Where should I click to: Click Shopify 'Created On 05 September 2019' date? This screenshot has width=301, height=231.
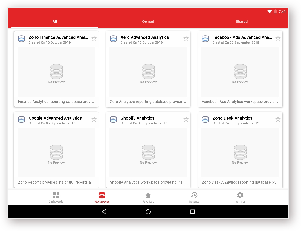coord(144,123)
